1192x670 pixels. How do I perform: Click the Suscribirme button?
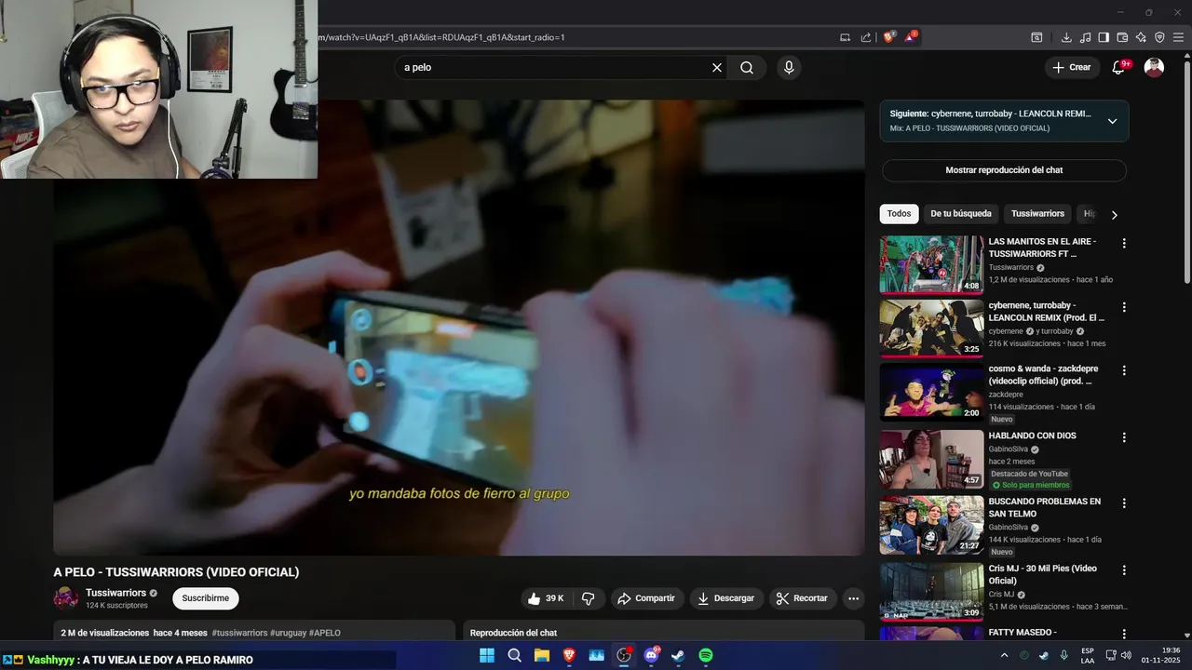click(x=206, y=598)
